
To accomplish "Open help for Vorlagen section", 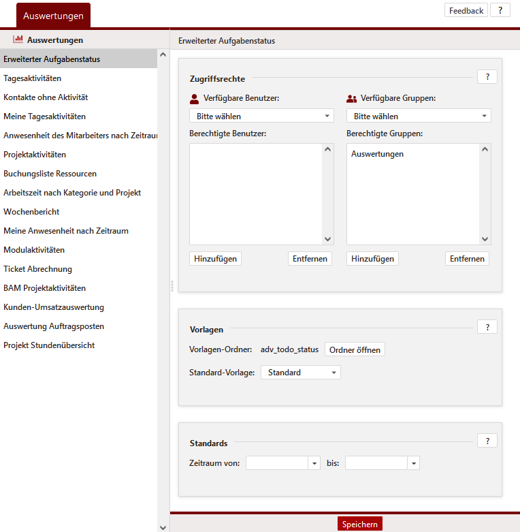I will [x=487, y=327].
